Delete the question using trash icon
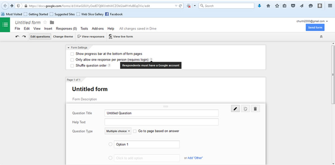 click(255, 109)
